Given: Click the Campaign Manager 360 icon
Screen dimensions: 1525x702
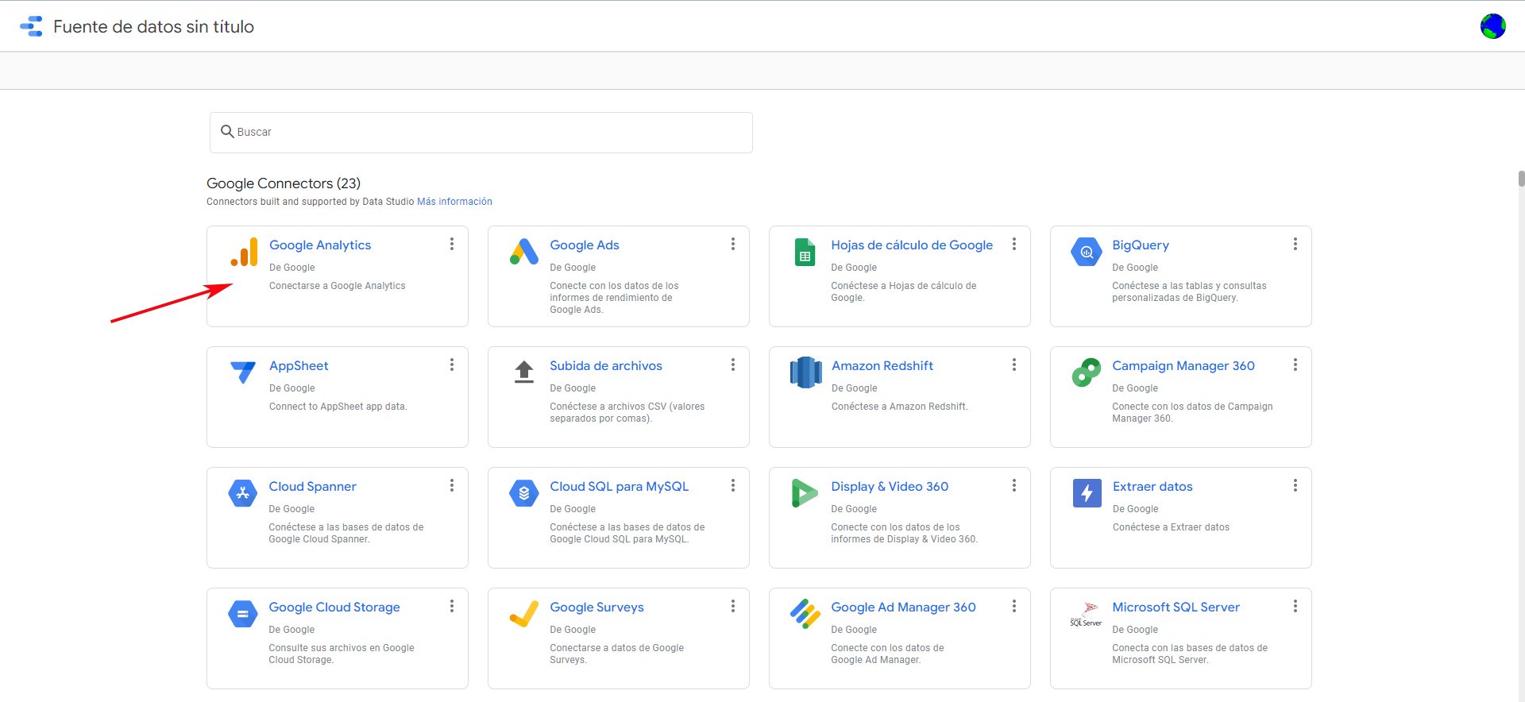Looking at the screenshot, I should click(1086, 372).
